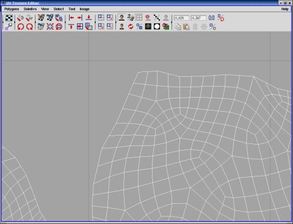Open the View menu
293x224 pixels.
45,9
